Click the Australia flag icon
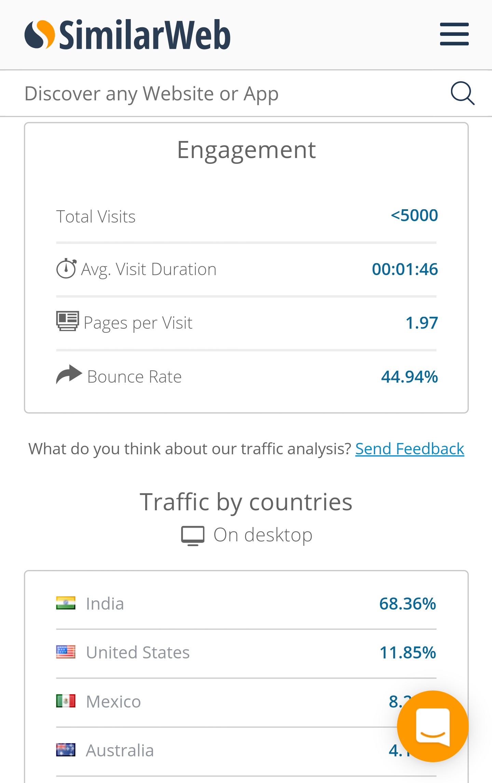The image size is (492, 783). [x=66, y=750]
